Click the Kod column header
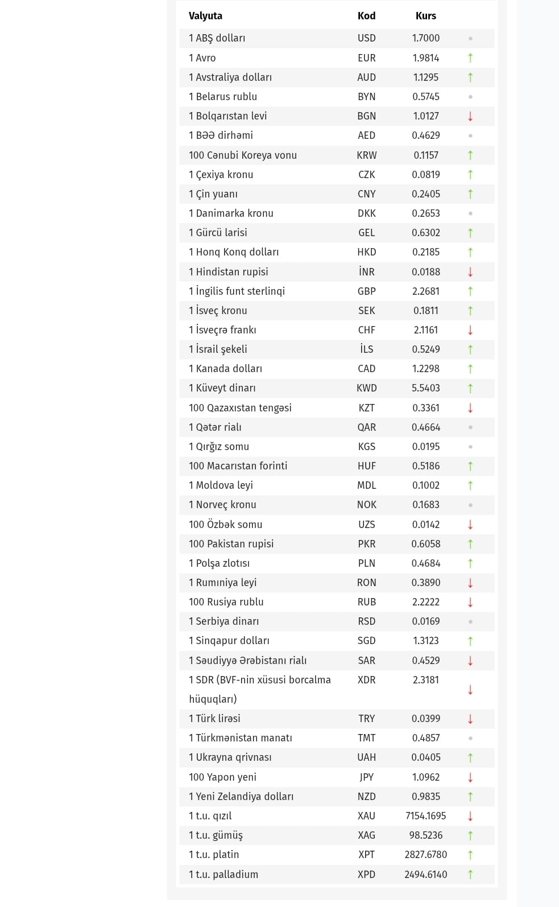 point(366,16)
